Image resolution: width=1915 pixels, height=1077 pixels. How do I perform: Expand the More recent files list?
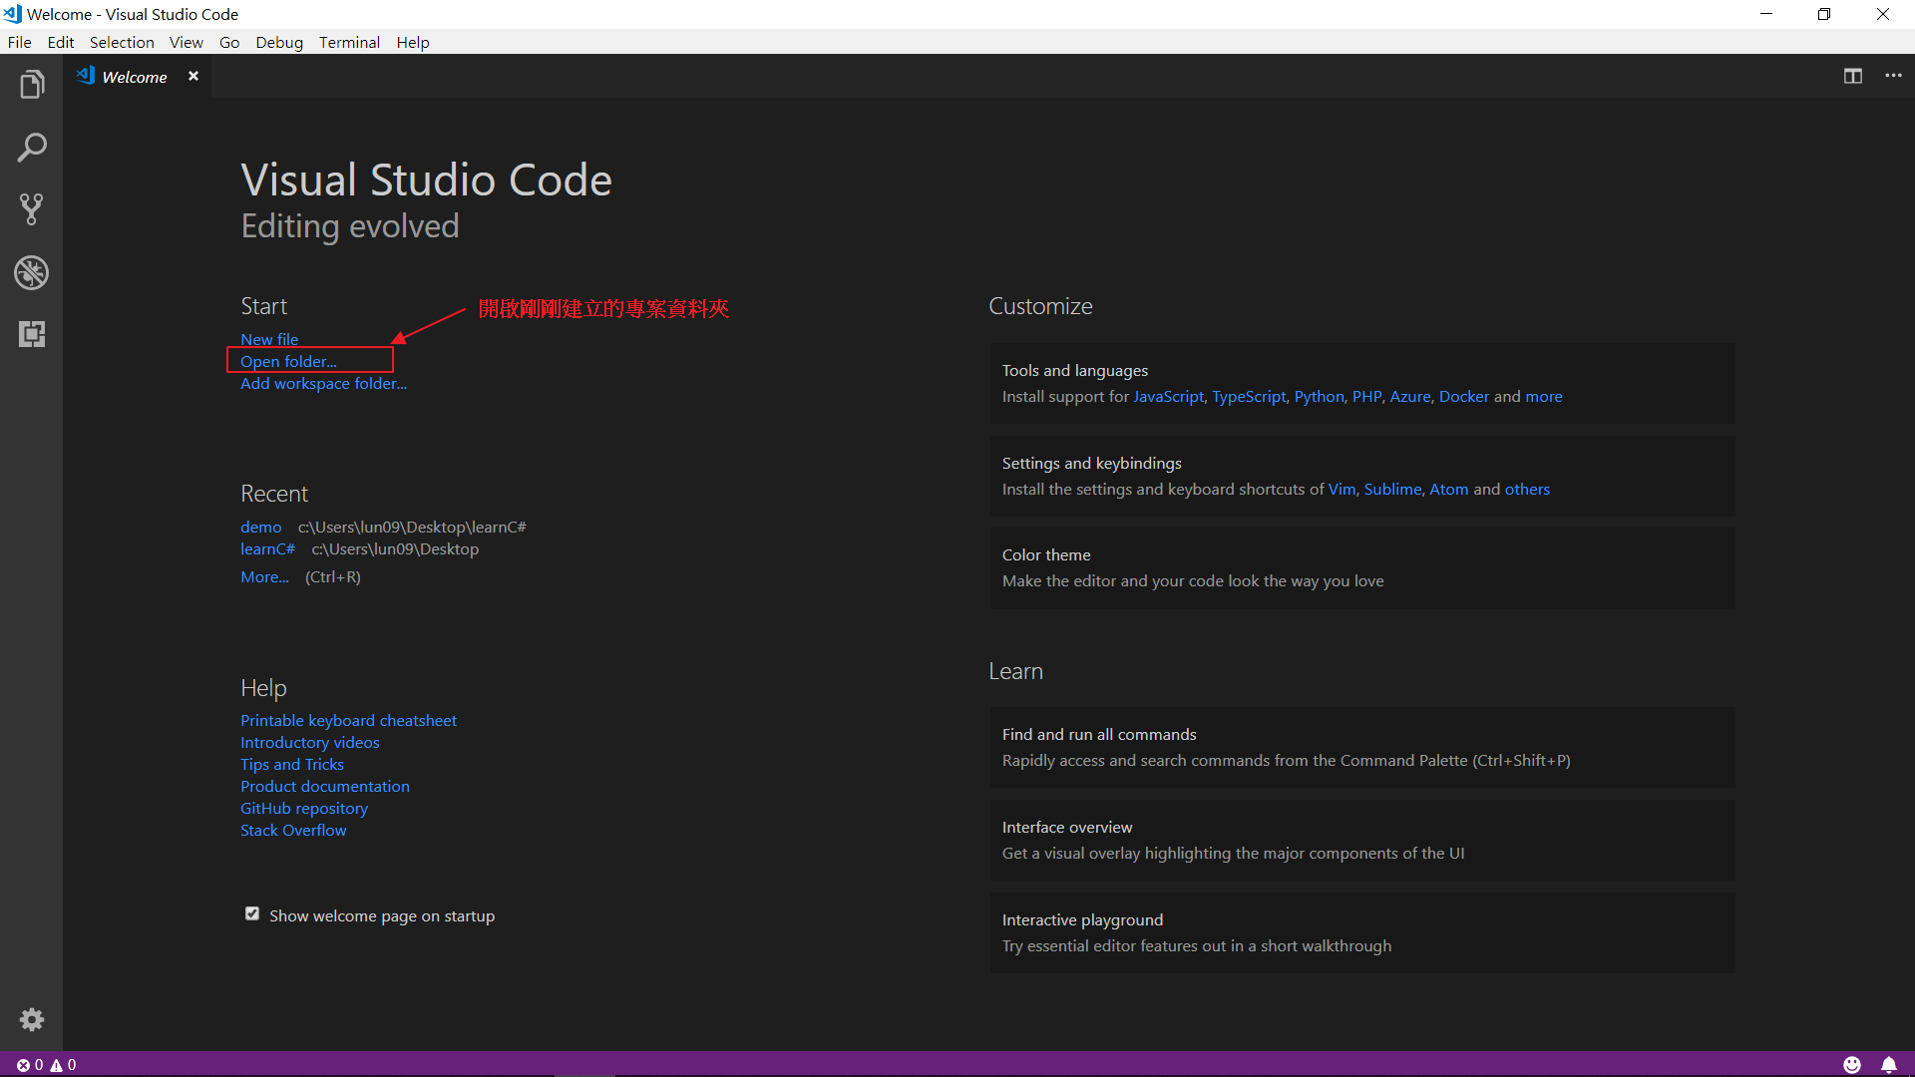(x=263, y=576)
